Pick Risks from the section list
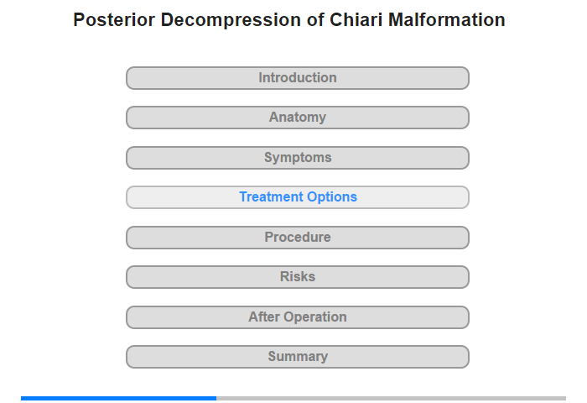This screenshot has height=403, width=587. (x=297, y=277)
